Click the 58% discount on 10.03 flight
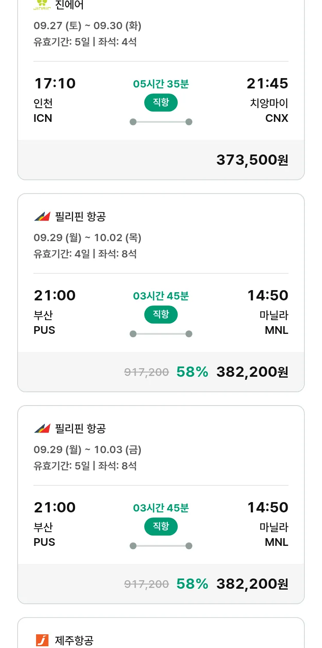322x648 pixels. 192,584
